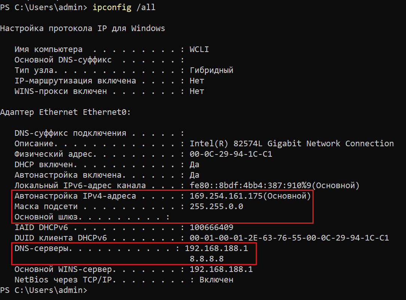406x300 pixels.
Task: Click the DNS server address 192.168.188.1
Action: (216, 248)
